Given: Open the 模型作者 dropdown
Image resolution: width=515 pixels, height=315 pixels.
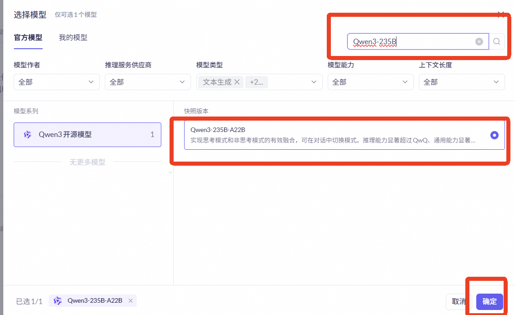Looking at the screenshot, I should (x=57, y=82).
